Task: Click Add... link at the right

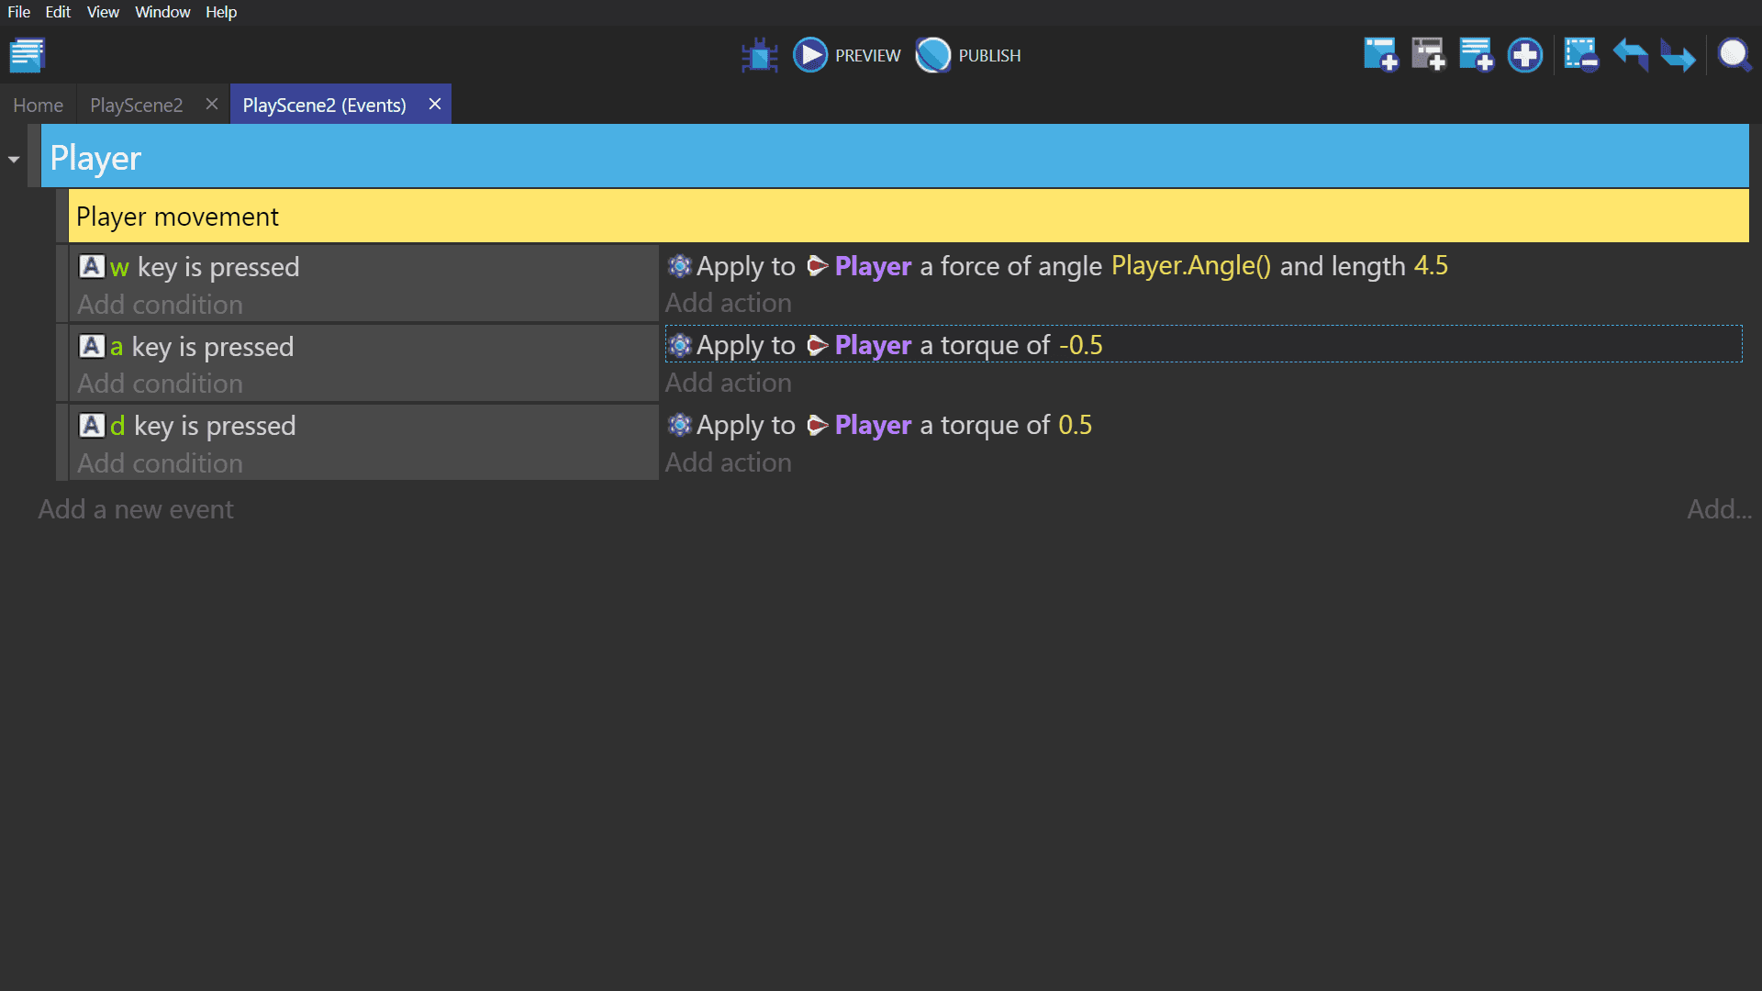Action: tap(1719, 509)
